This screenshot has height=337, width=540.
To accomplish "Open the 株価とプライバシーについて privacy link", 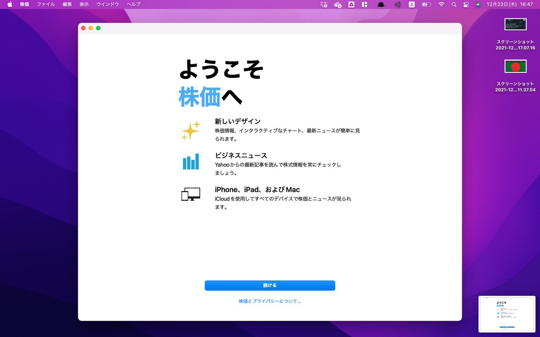I will 270,301.
